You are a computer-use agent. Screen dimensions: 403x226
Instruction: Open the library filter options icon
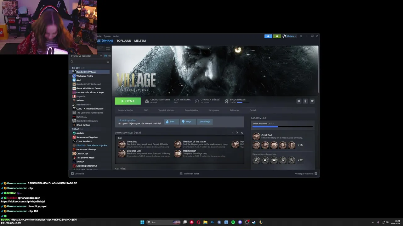tap(108, 62)
